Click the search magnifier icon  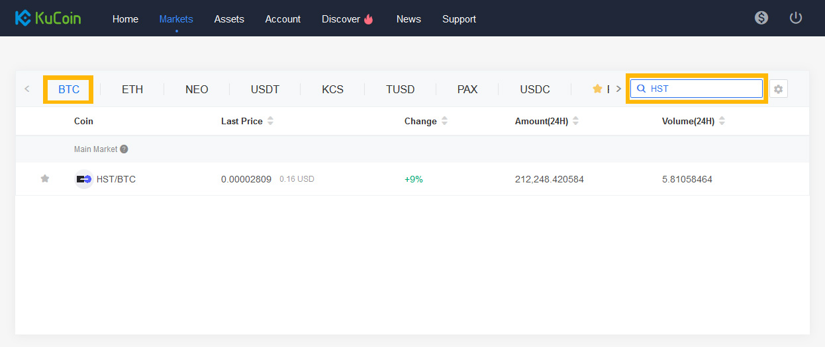tap(641, 89)
